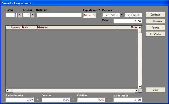Click the grid's vertical scrollbar down arrow
The image size is (169, 104).
pyautogui.click(x=140, y=87)
